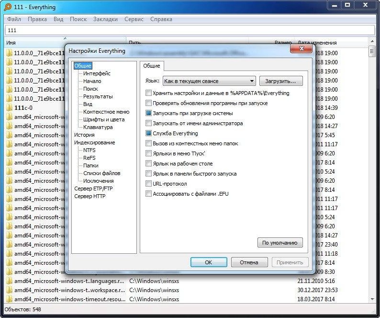The width and height of the screenshot is (380, 318).
Task: Enable Вызов из контекстных меню папок
Action: coord(148,143)
